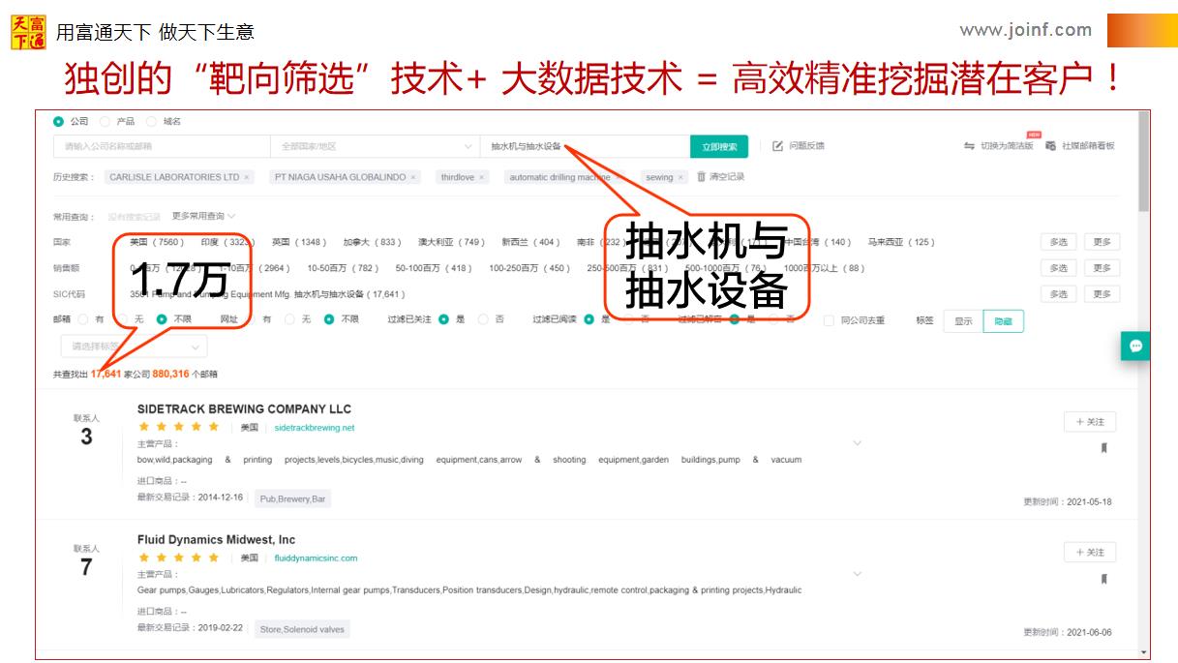
Task: Filter by country 加拿大 (833)
Action: click(x=372, y=242)
